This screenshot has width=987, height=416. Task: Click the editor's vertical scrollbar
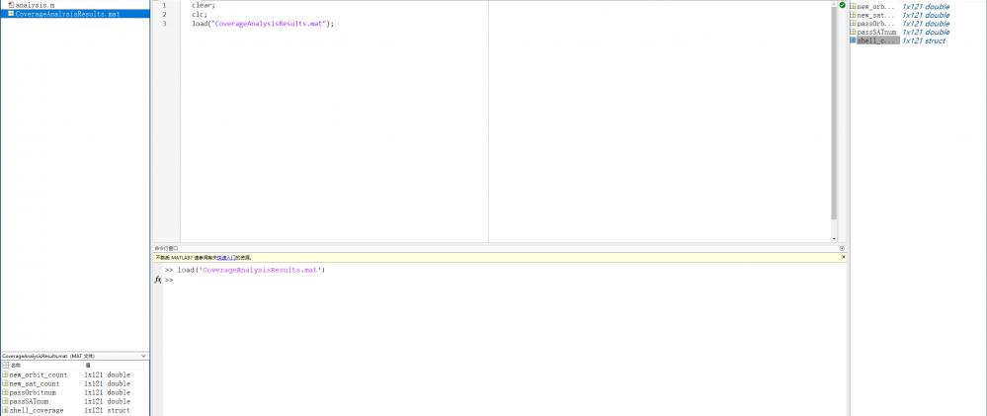pos(834,109)
